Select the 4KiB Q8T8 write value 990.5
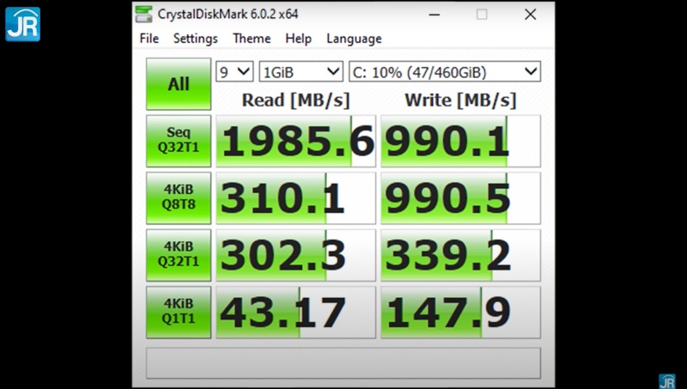The width and height of the screenshot is (687, 389). pos(460,198)
